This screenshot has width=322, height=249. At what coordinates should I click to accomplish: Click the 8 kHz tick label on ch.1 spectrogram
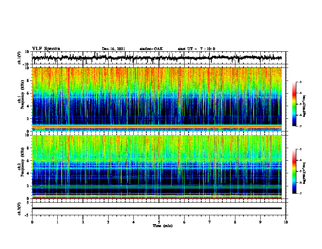[28, 81]
